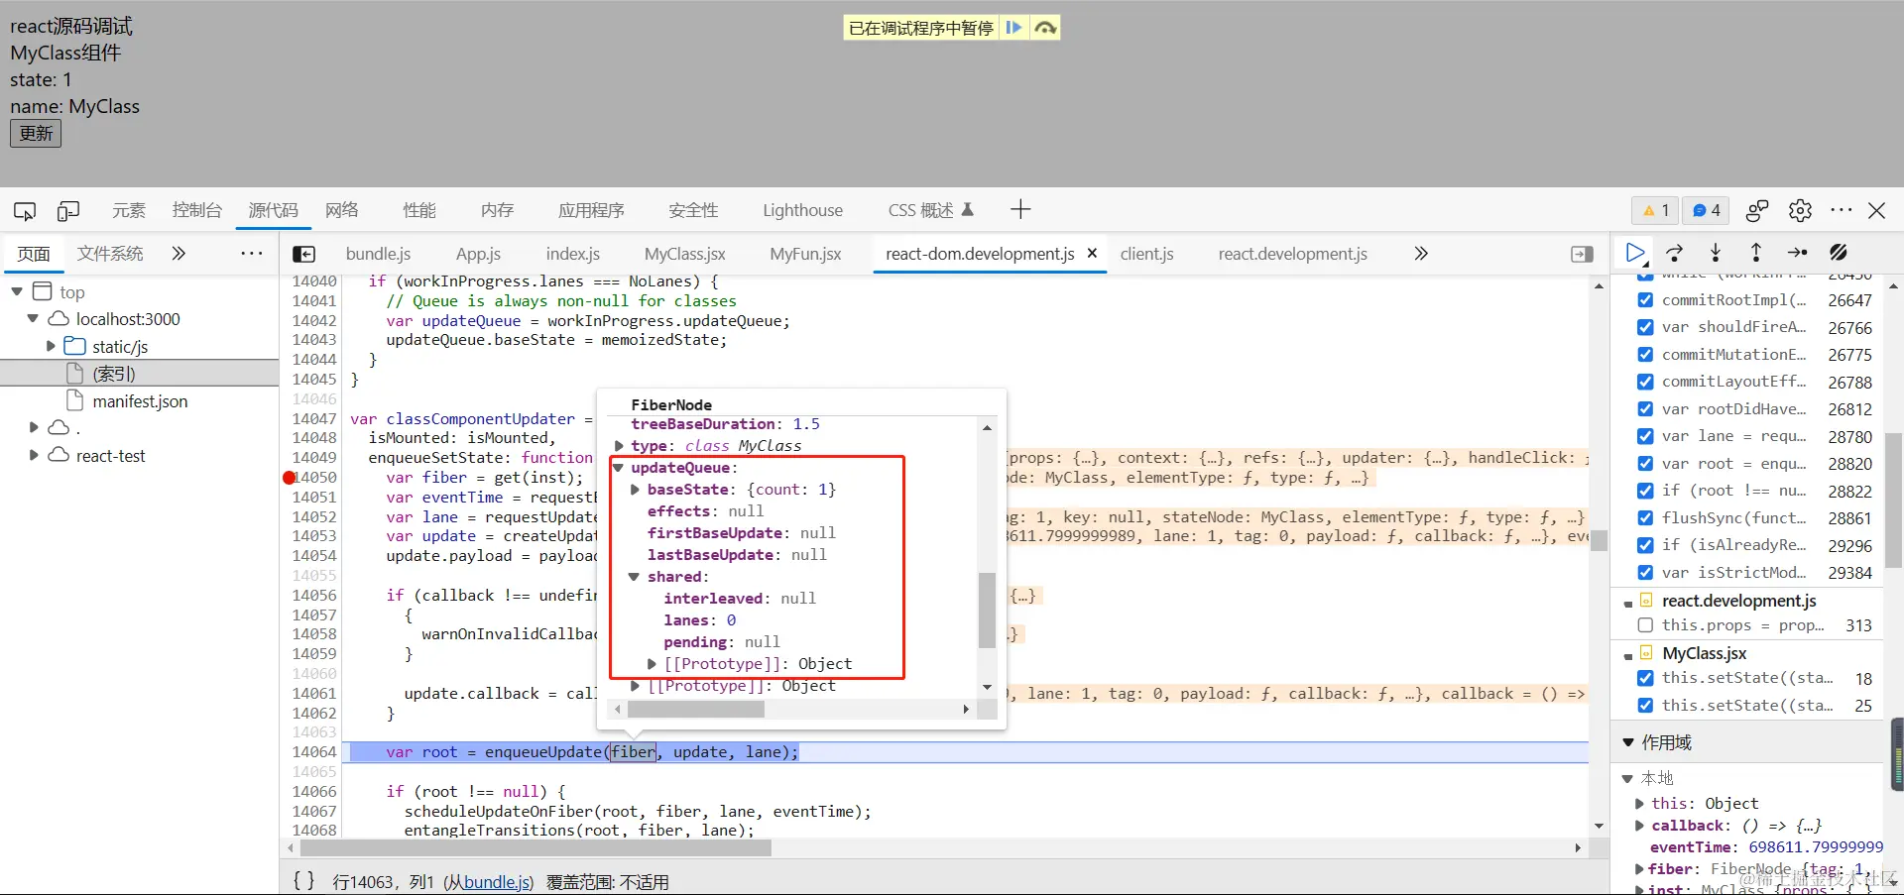Open the MyClass.jsx source tab
The width and height of the screenshot is (1904, 895).
[x=684, y=254]
